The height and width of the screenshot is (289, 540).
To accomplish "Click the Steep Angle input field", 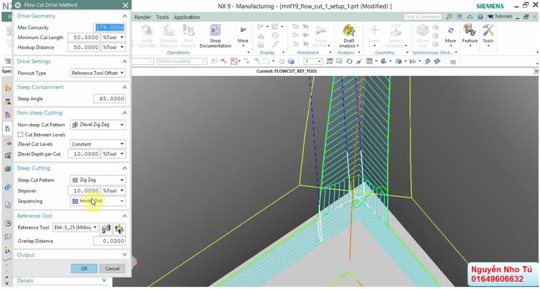I will pos(109,99).
